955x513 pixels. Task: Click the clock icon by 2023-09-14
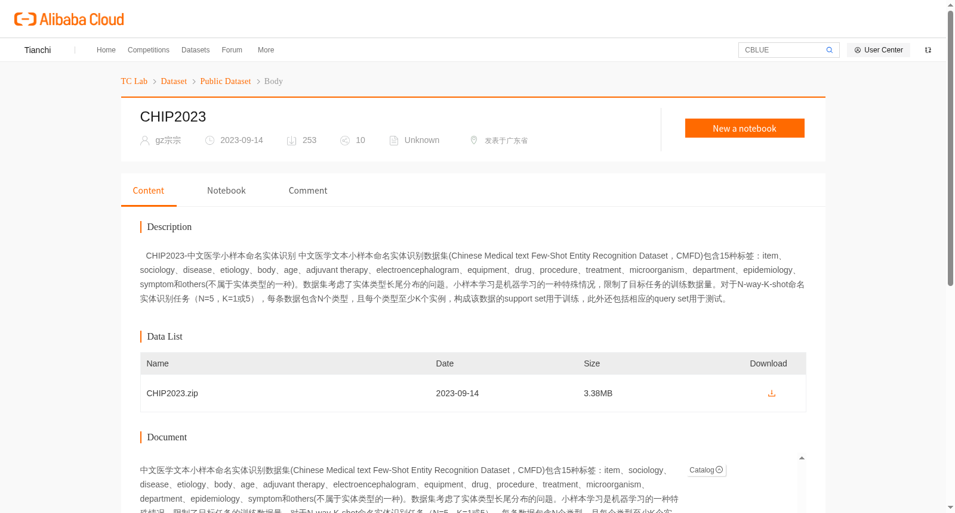[210, 141]
